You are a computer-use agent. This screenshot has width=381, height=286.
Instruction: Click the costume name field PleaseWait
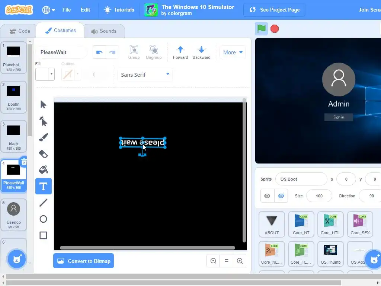(61, 52)
